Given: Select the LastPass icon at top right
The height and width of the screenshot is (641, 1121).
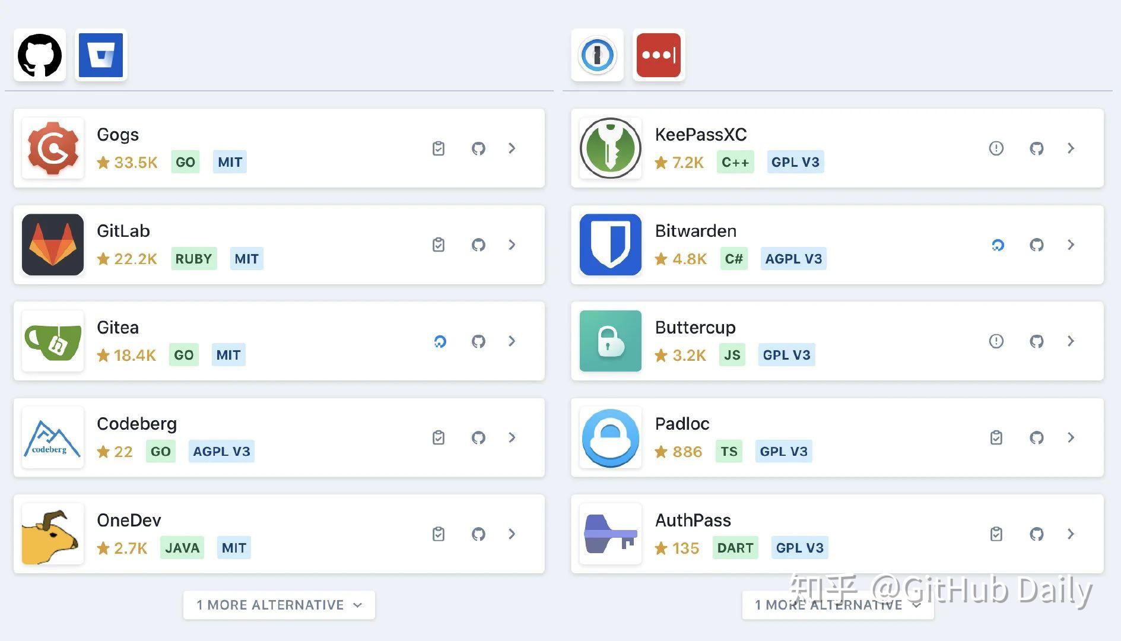Looking at the screenshot, I should pos(659,55).
